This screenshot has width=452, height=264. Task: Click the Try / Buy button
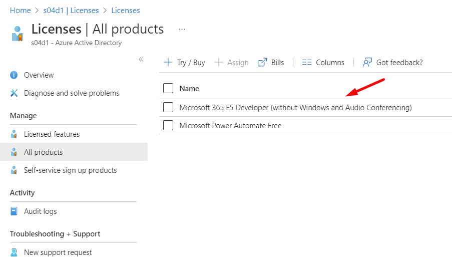point(185,63)
